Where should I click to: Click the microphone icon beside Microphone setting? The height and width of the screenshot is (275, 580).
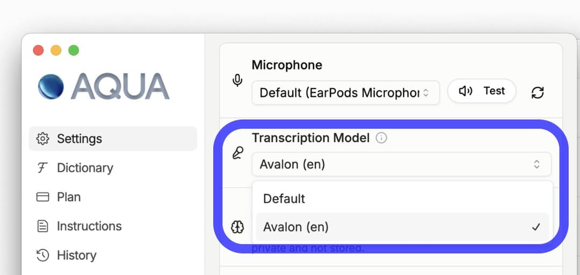tap(237, 81)
